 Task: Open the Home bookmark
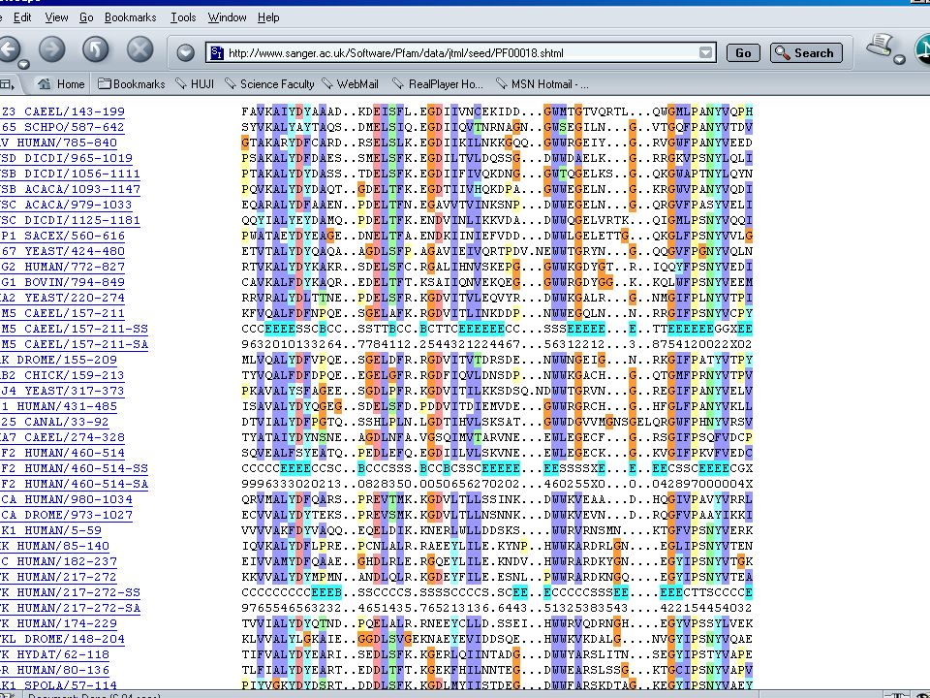tap(61, 84)
